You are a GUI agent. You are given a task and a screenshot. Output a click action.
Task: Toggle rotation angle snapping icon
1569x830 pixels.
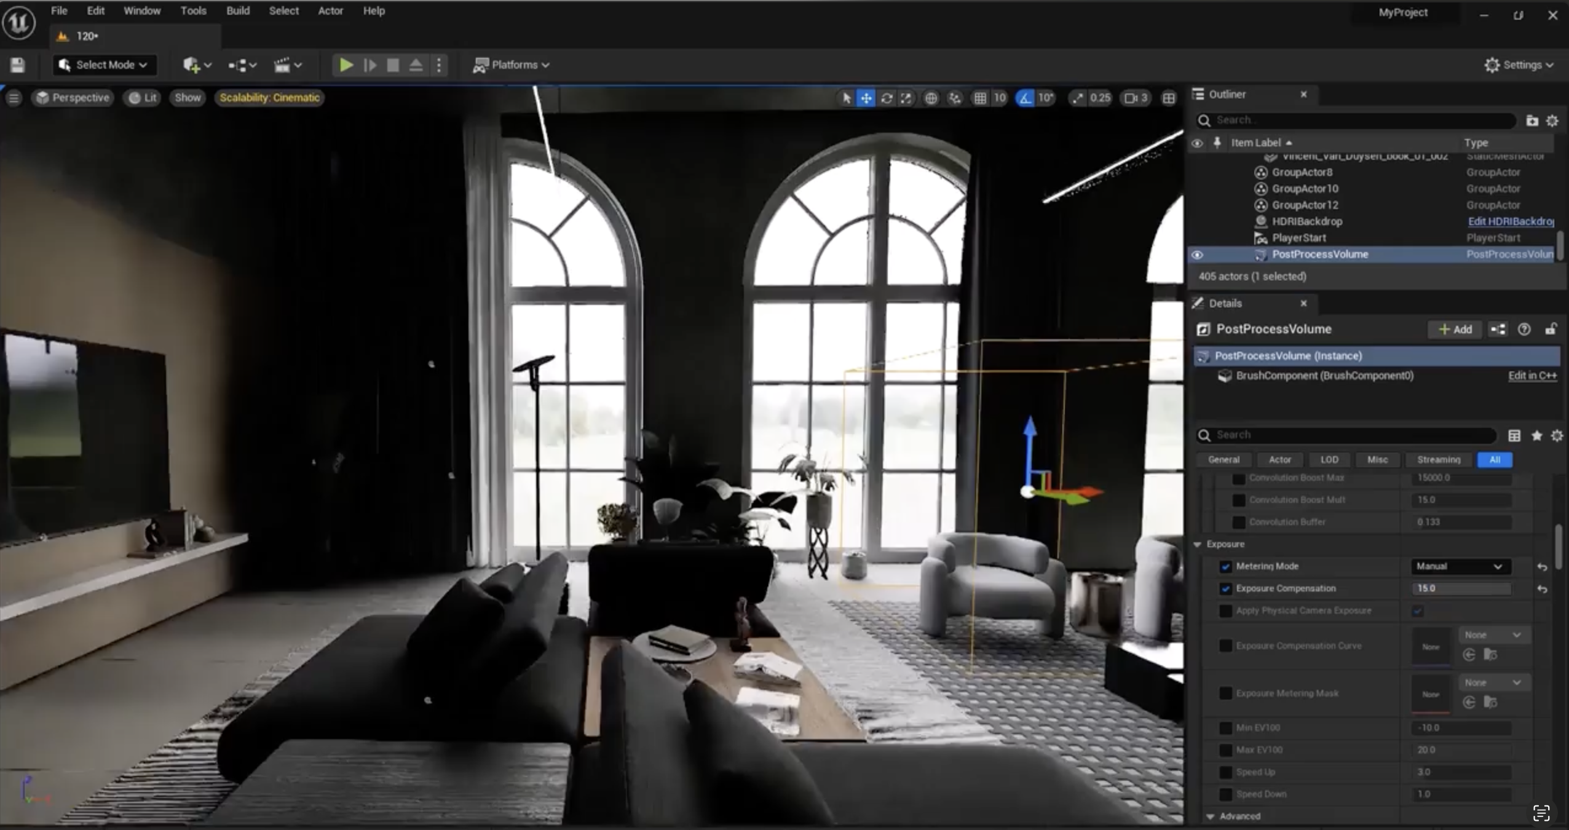click(x=1025, y=98)
